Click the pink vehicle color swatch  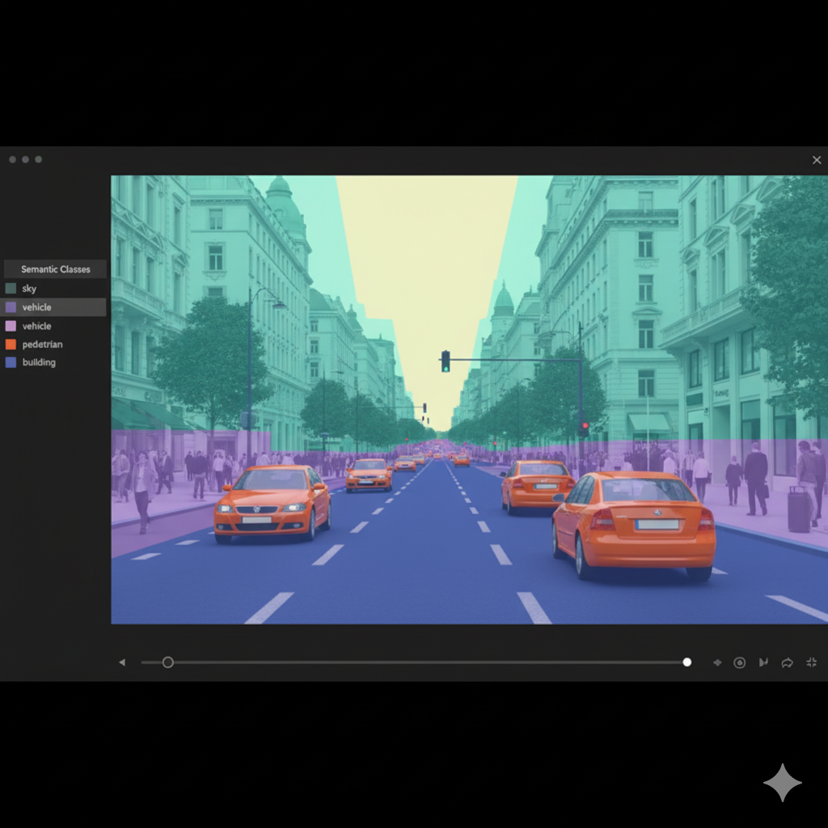tap(11, 326)
